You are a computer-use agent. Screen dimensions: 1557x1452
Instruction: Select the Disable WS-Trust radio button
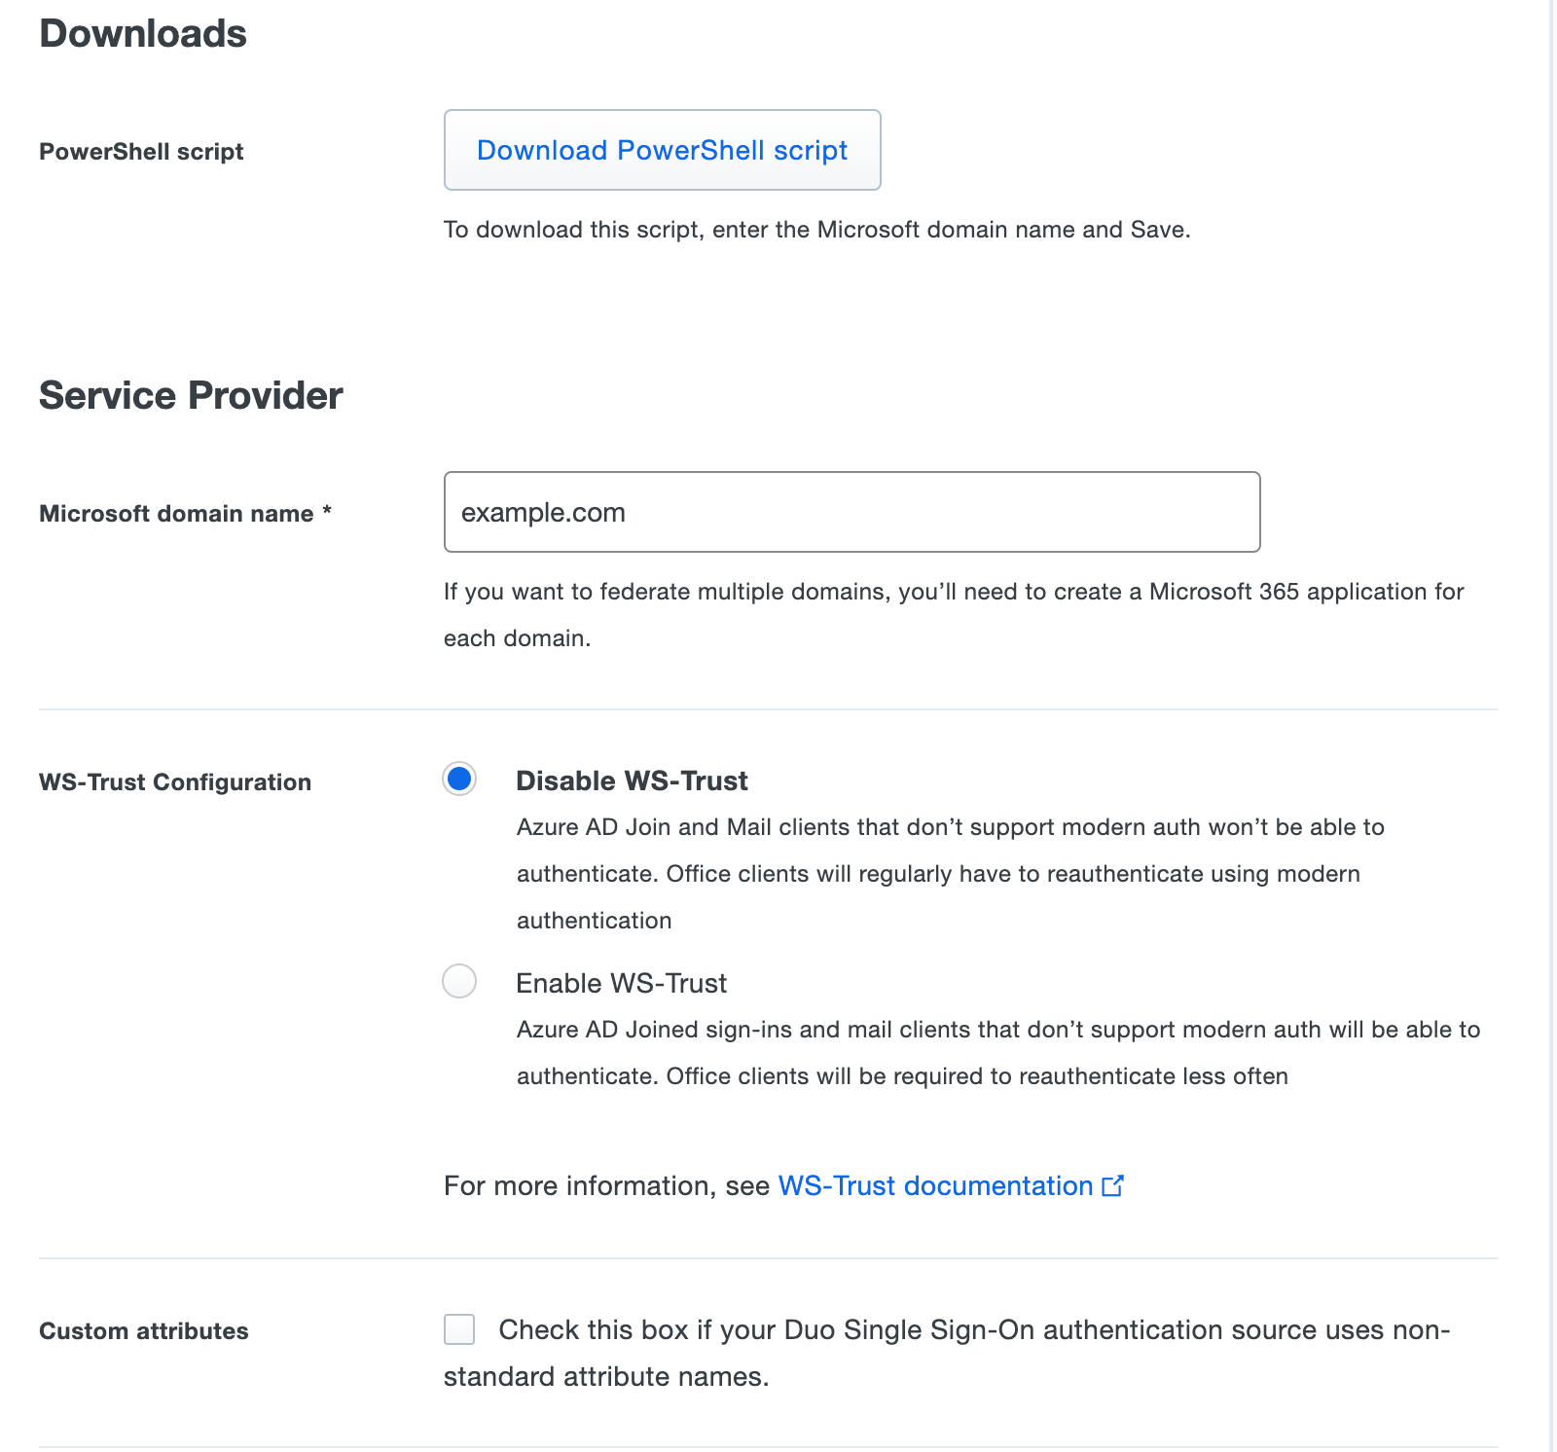pos(458,779)
